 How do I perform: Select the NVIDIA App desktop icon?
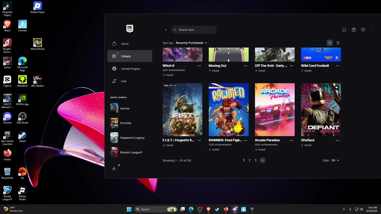click(22, 100)
